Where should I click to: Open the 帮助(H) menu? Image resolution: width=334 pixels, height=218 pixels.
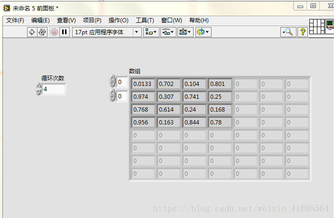[199, 20]
